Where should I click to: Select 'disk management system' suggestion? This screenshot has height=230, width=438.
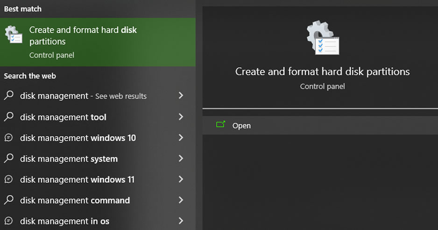click(98, 158)
